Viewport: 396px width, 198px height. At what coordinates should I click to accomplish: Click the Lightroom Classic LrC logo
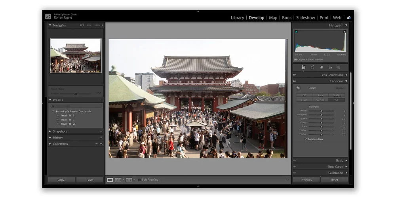pos(48,16)
